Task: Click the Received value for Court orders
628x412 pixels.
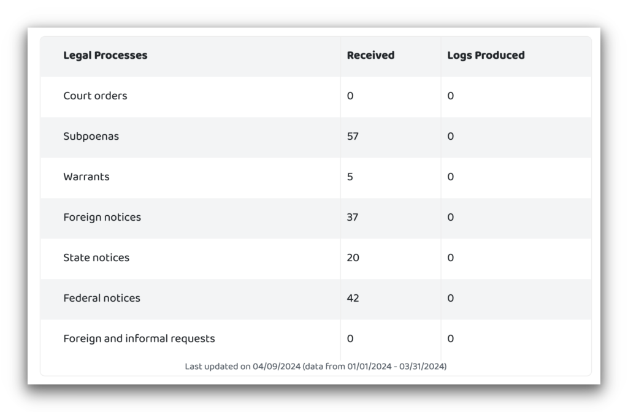Action: [x=350, y=96]
